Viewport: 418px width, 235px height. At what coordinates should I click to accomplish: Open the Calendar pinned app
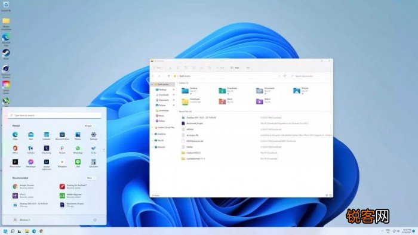pos(47,135)
